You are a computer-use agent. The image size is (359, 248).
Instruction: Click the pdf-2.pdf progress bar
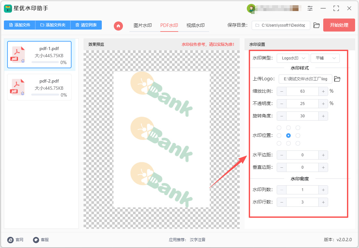click(x=45, y=95)
